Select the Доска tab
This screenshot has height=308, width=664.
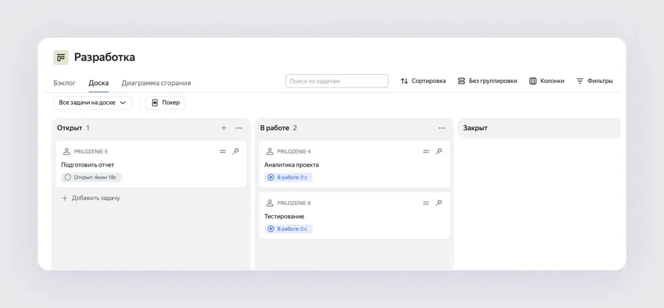99,82
